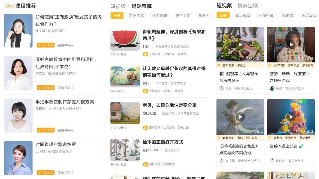This screenshot has height=179, width=319.
Task: Play the Lego figure video
Action: 291,117
